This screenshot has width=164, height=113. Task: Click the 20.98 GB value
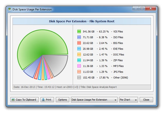tap(88, 49)
